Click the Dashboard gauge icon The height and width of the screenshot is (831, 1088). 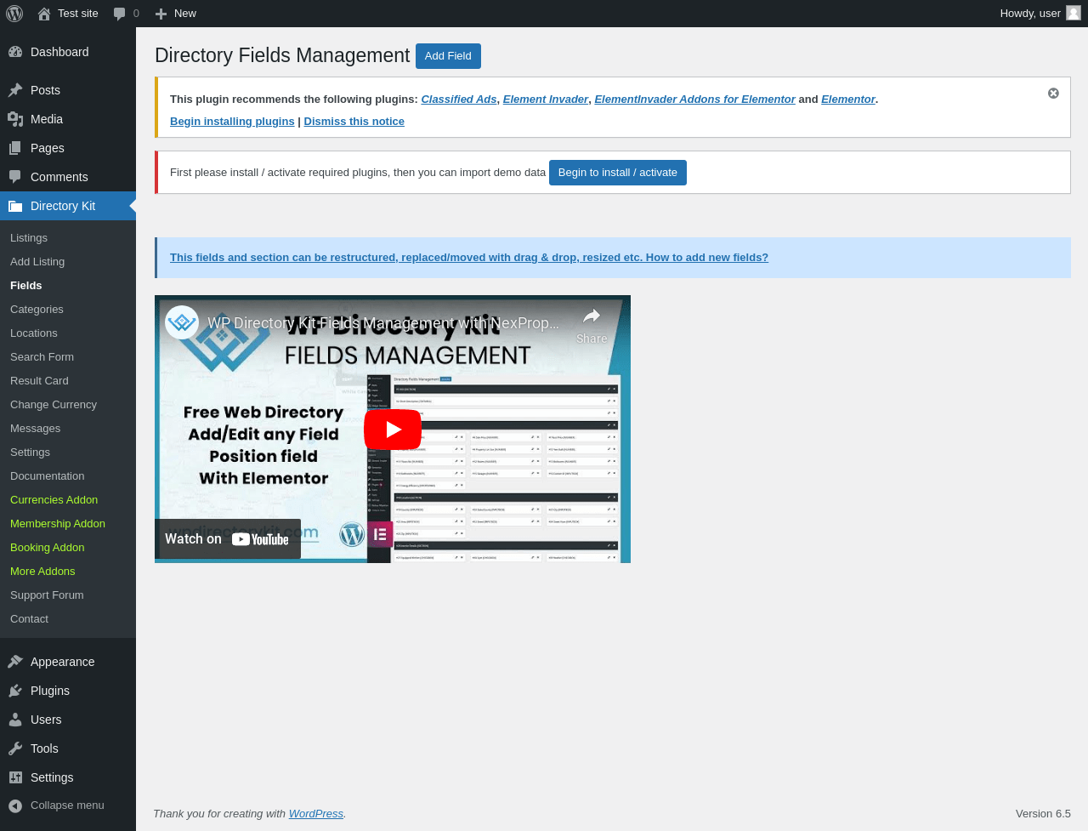(x=15, y=52)
